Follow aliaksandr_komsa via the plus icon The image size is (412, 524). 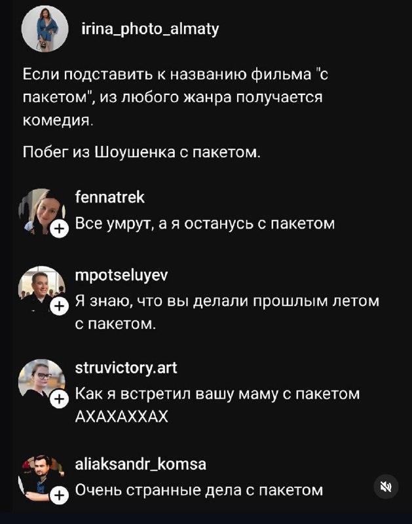click(59, 495)
